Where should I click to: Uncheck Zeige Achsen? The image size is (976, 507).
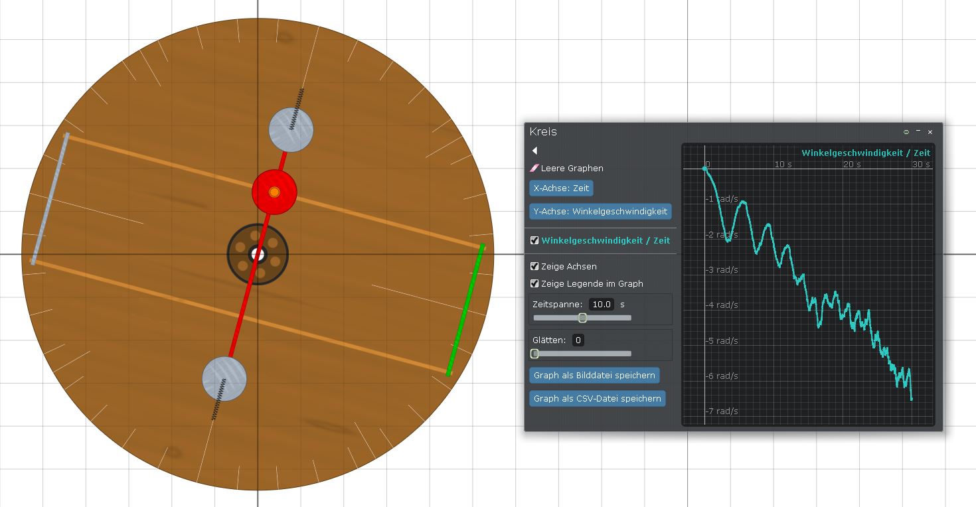pos(534,266)
